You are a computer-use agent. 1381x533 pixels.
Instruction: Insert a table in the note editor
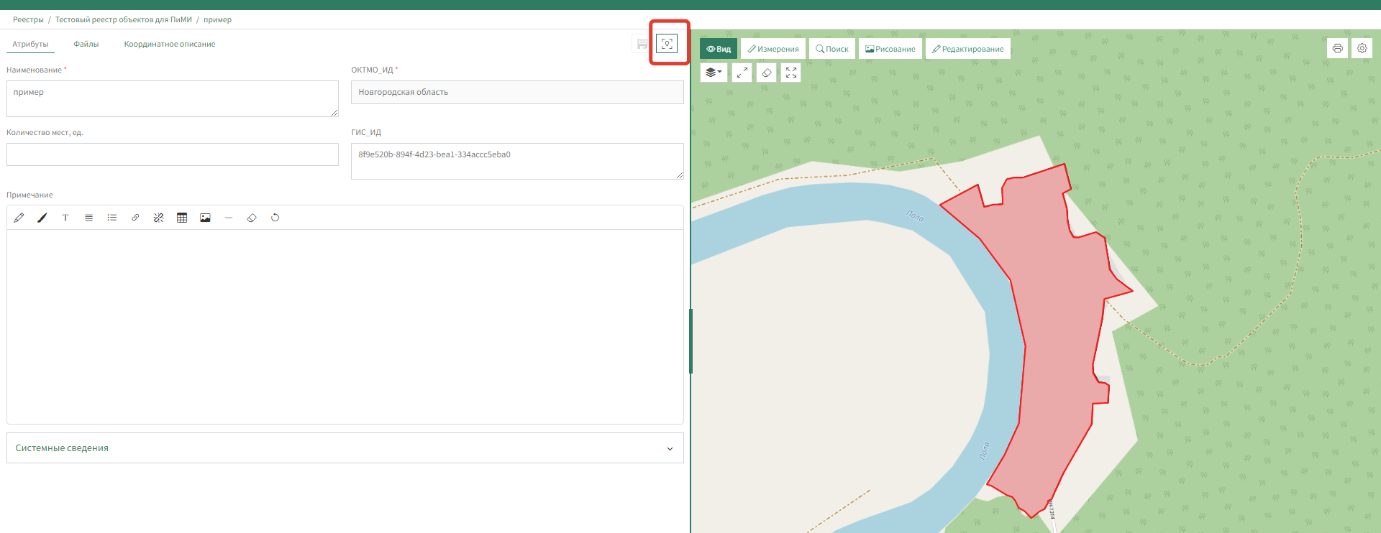[182, 218]
